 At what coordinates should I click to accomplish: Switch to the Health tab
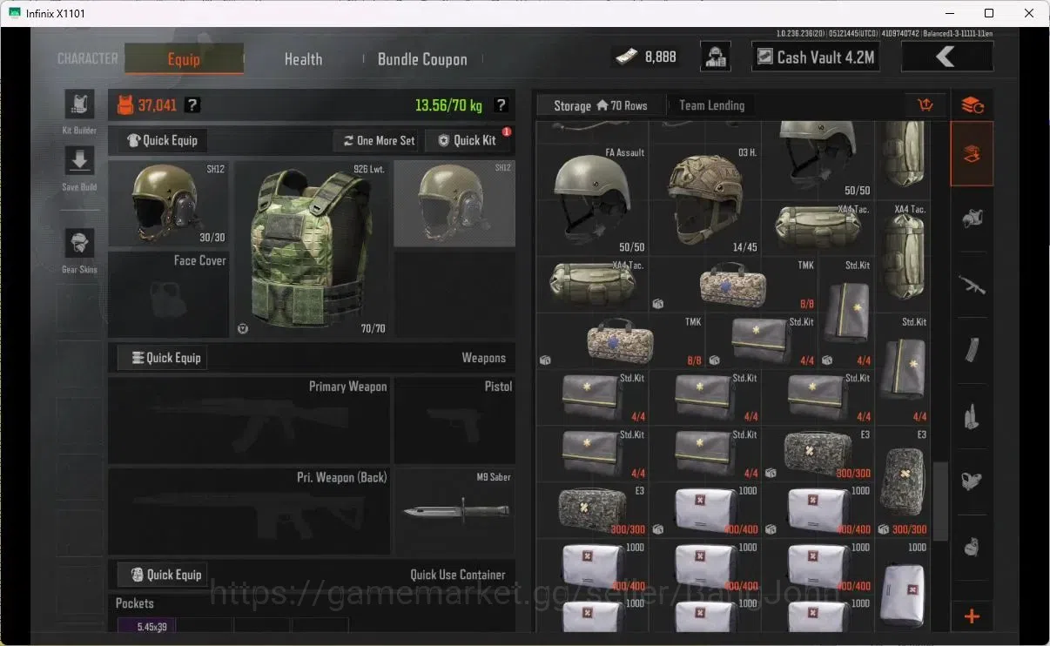pyautogui.click(x=303, y=59)
